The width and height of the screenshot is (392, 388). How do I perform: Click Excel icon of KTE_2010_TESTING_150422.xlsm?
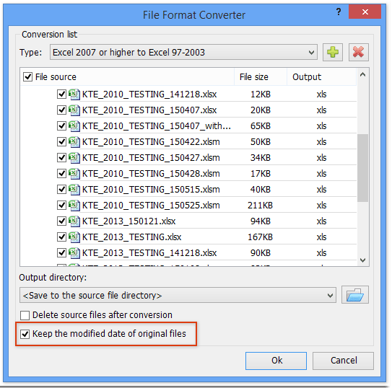(x=74, y=142)
